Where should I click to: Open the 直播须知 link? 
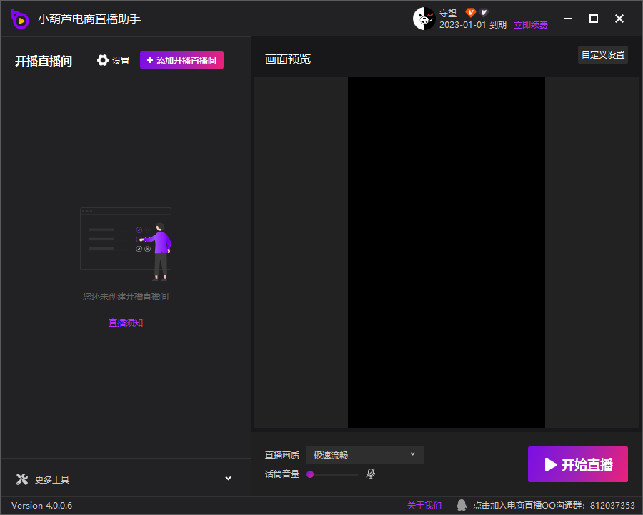click(x=126, y=323)
